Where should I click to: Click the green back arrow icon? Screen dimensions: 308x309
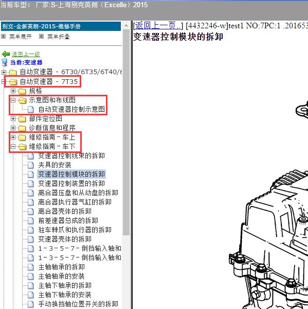pos(6,54)
